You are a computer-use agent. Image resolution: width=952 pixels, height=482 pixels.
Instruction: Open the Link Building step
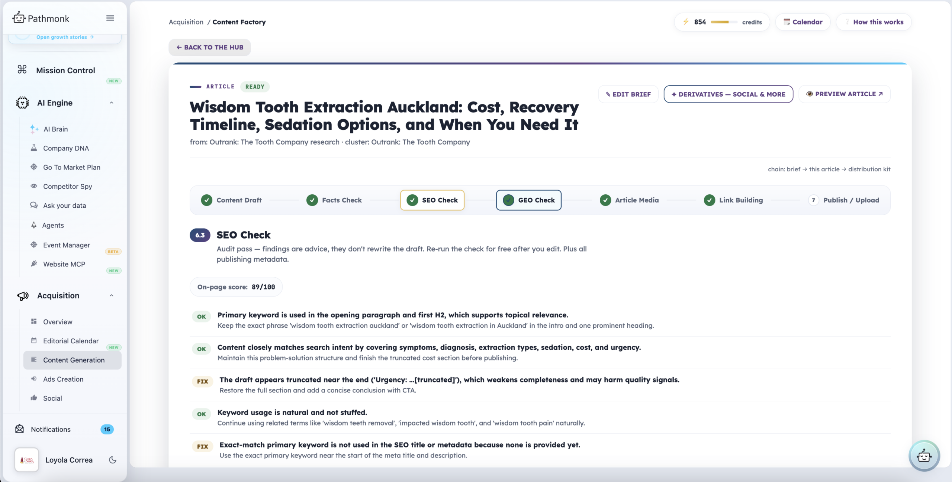click(733, 200)
